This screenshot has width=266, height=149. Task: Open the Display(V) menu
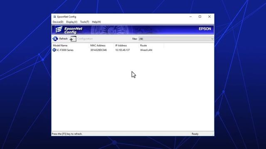pos(72,22)
